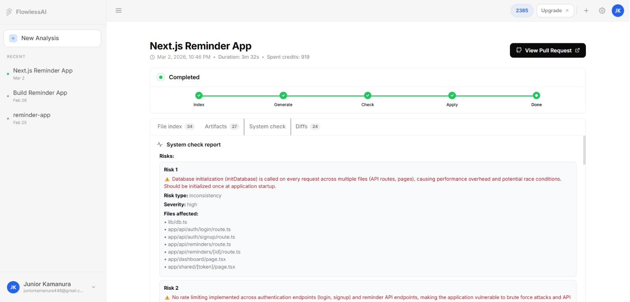This screenshot has height=302, width=630.
Task: Click the 2385 credits badge
Action: point(522,11)
